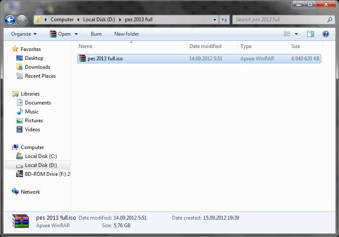Open the Organize menu
The image size is (339, 237).
[24, 34]
